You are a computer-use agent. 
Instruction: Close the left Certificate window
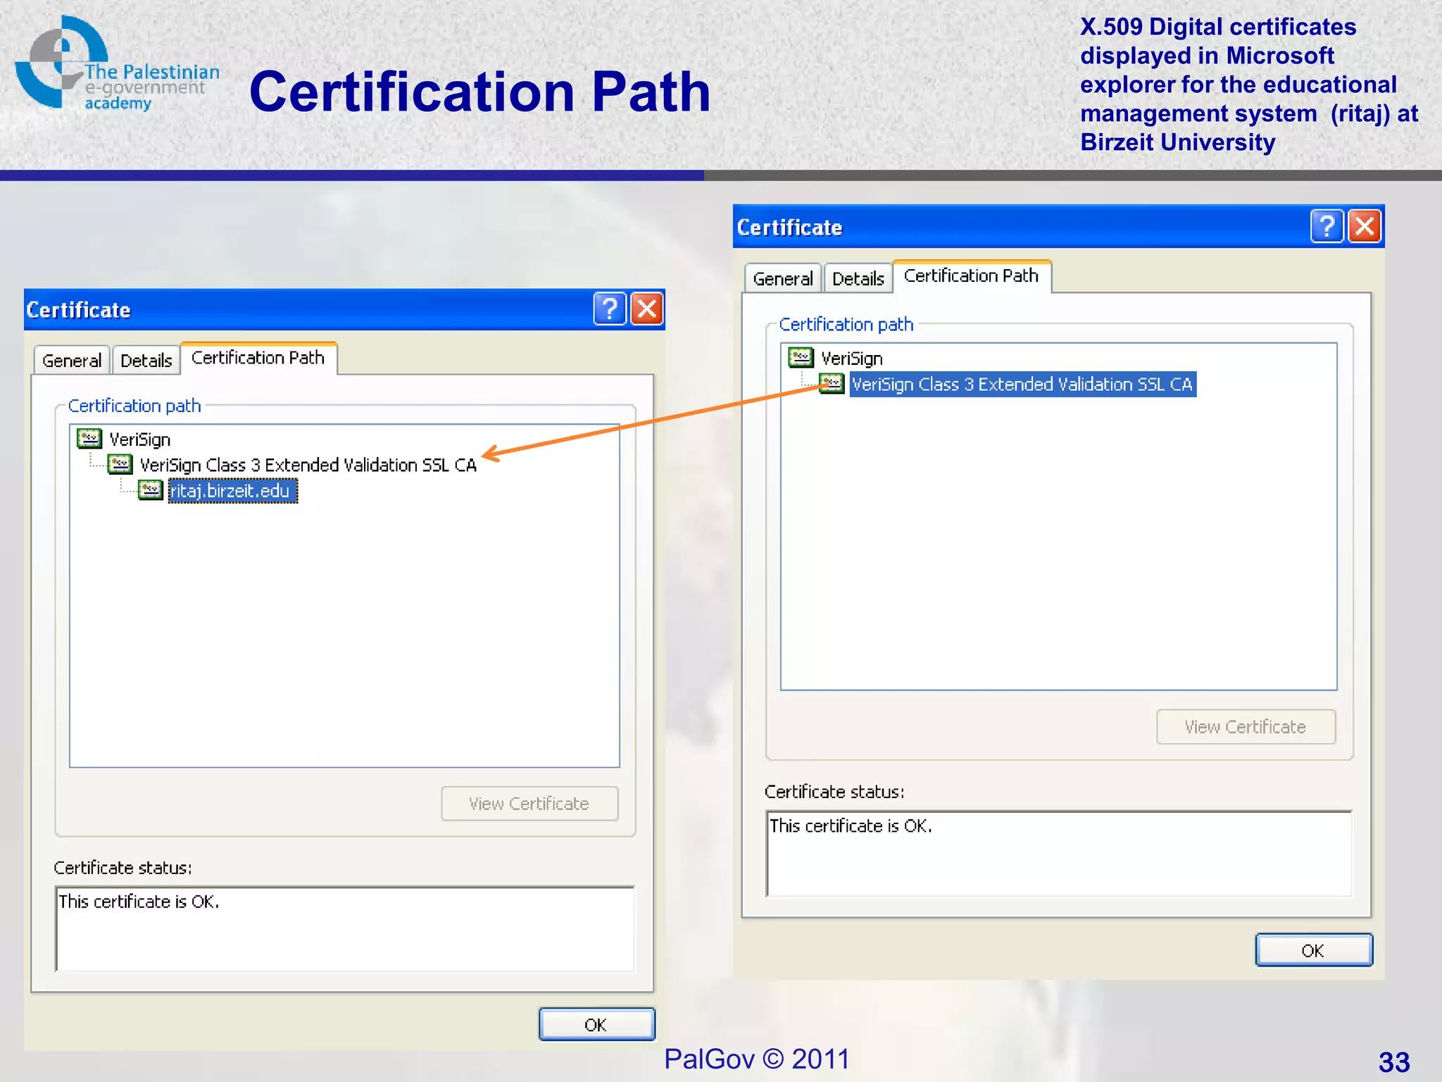click(x=647, y=309)
